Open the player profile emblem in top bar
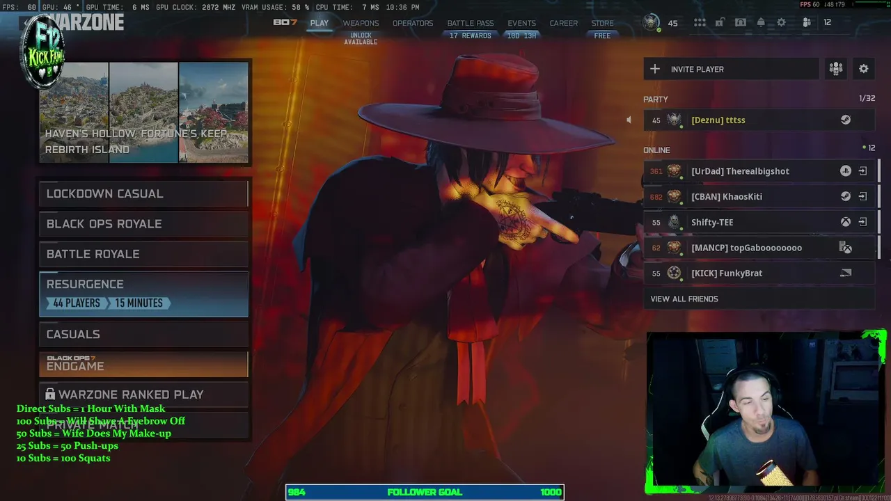The image size is (891, 501). point(652,22)
